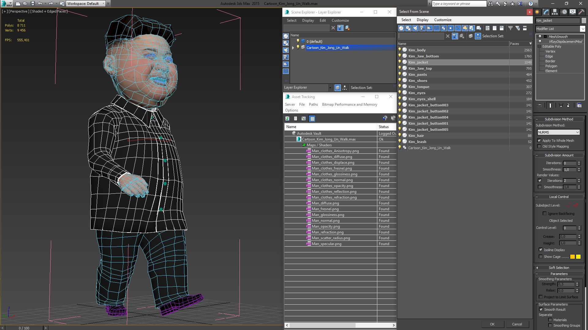Switch Asset Tracking to table view icon
Viewport: 588px width, 330px height.
pyautogui.click(x=312, y=119)
